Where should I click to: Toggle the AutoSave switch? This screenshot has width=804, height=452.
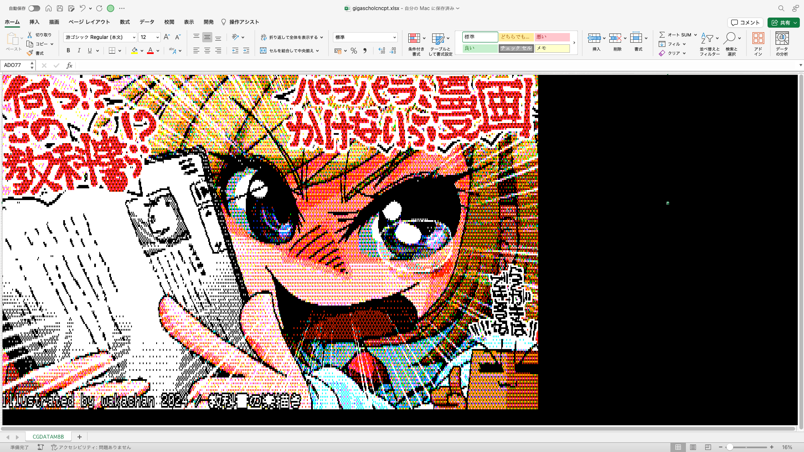pos(34,8)
